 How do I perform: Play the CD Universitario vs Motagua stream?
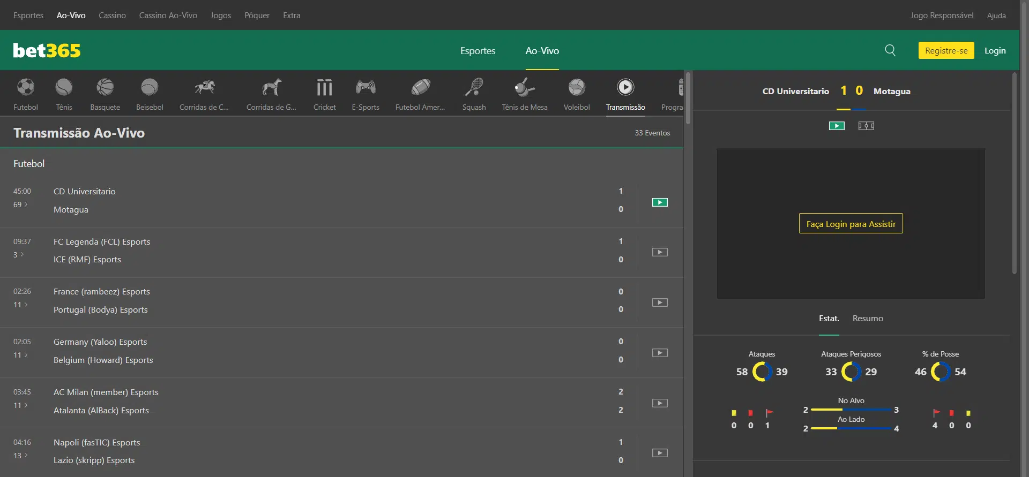tap(660, 202)
